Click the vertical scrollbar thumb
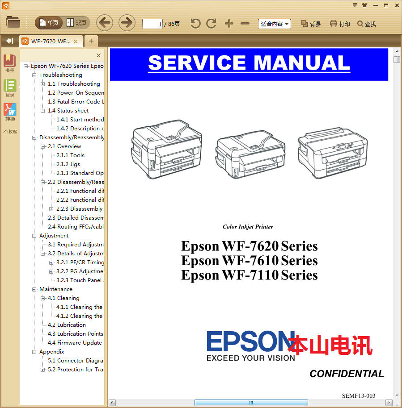Viewport: 402px width, 408px height. coord(397,59)
